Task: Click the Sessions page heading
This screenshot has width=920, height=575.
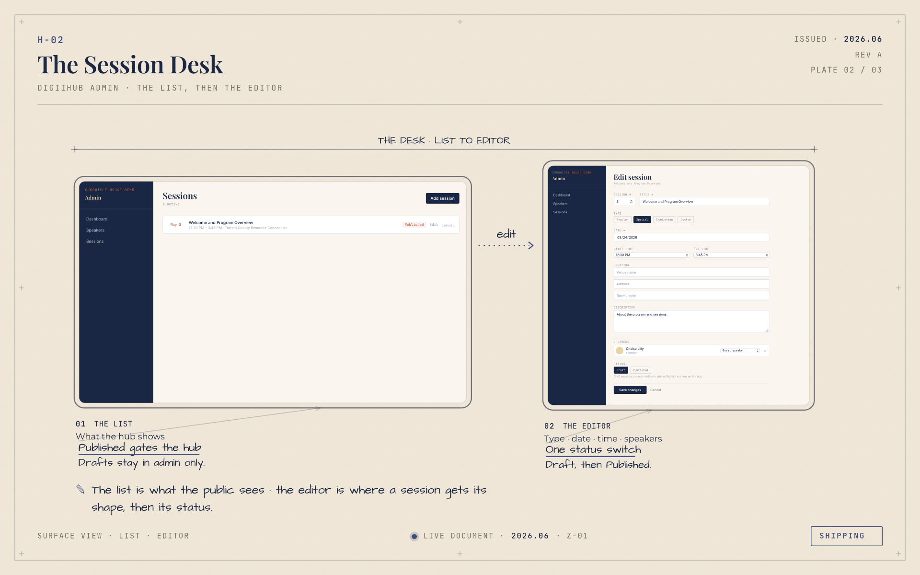Action: tap(180, 196)
